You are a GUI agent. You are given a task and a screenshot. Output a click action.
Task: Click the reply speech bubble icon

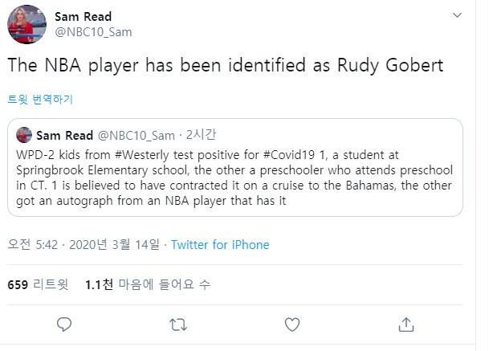pyautogui.click(x=65, y=324)
